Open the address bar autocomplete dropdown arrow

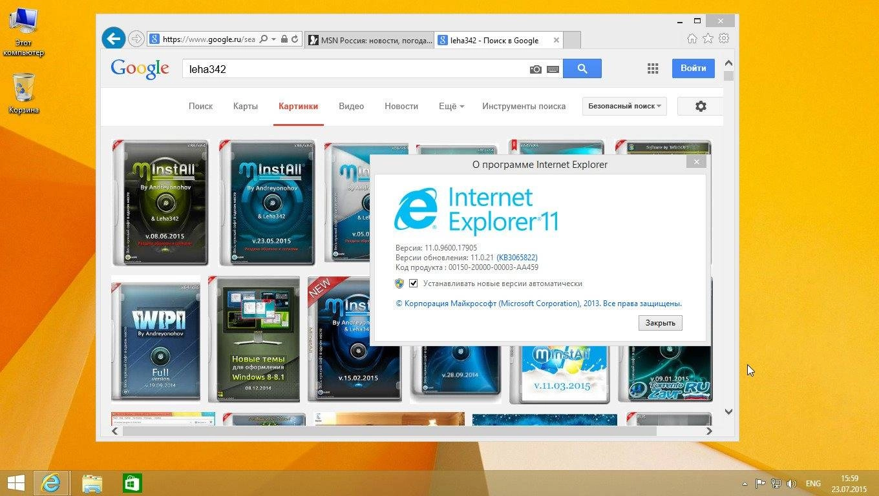pyautogui.click(x=273, y=39)
